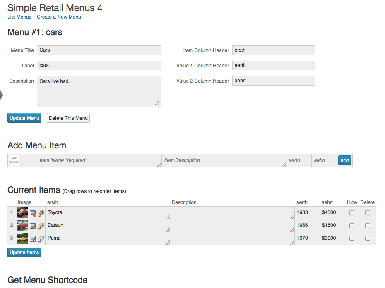Viewport: 385px width, 288px height.
Task: Go to Create a New Menu
Action: tap(59, 17)
